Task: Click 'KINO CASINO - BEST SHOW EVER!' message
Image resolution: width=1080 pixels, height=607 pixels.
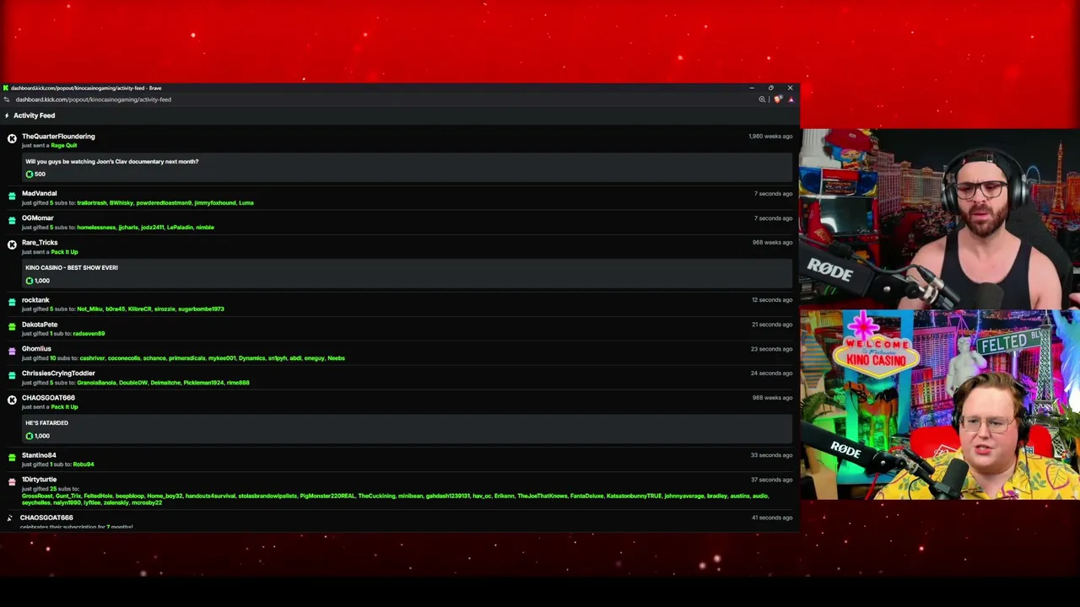Action: coord(72,268)
